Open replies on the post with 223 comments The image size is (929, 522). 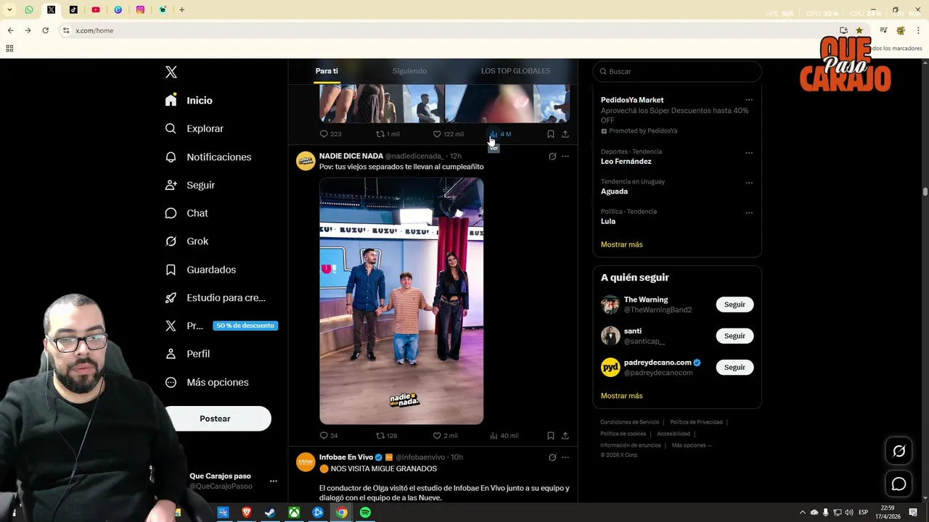pyautogui.click(x=330, y=134)
